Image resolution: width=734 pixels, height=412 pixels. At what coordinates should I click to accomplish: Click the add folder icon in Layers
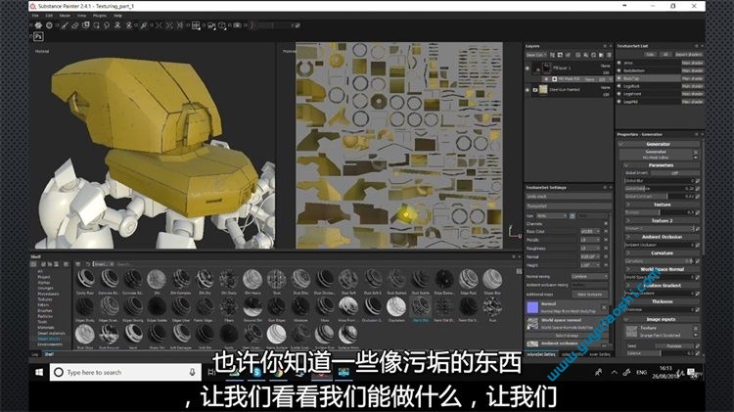(601, 55)
